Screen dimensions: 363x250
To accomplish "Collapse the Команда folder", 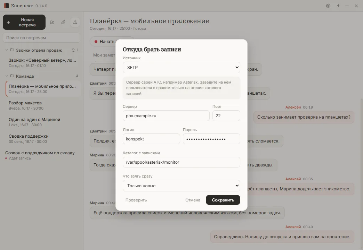I will pyautogui.click(x=7, y=76).
